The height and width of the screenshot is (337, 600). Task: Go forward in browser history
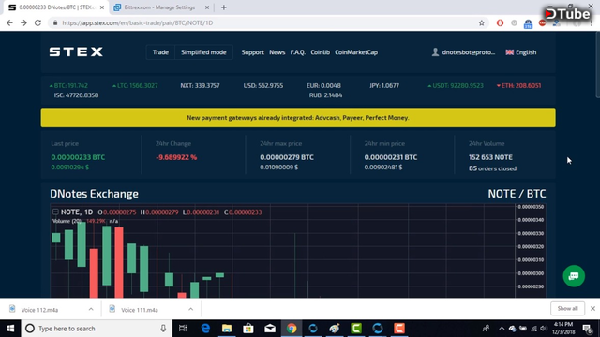[23, 22]
